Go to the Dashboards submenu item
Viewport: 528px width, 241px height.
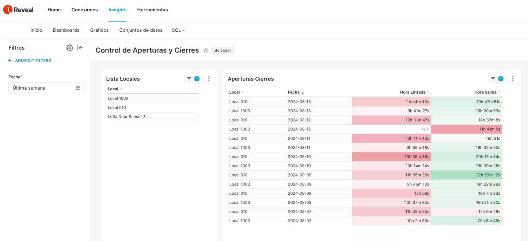tap(66, 30)
